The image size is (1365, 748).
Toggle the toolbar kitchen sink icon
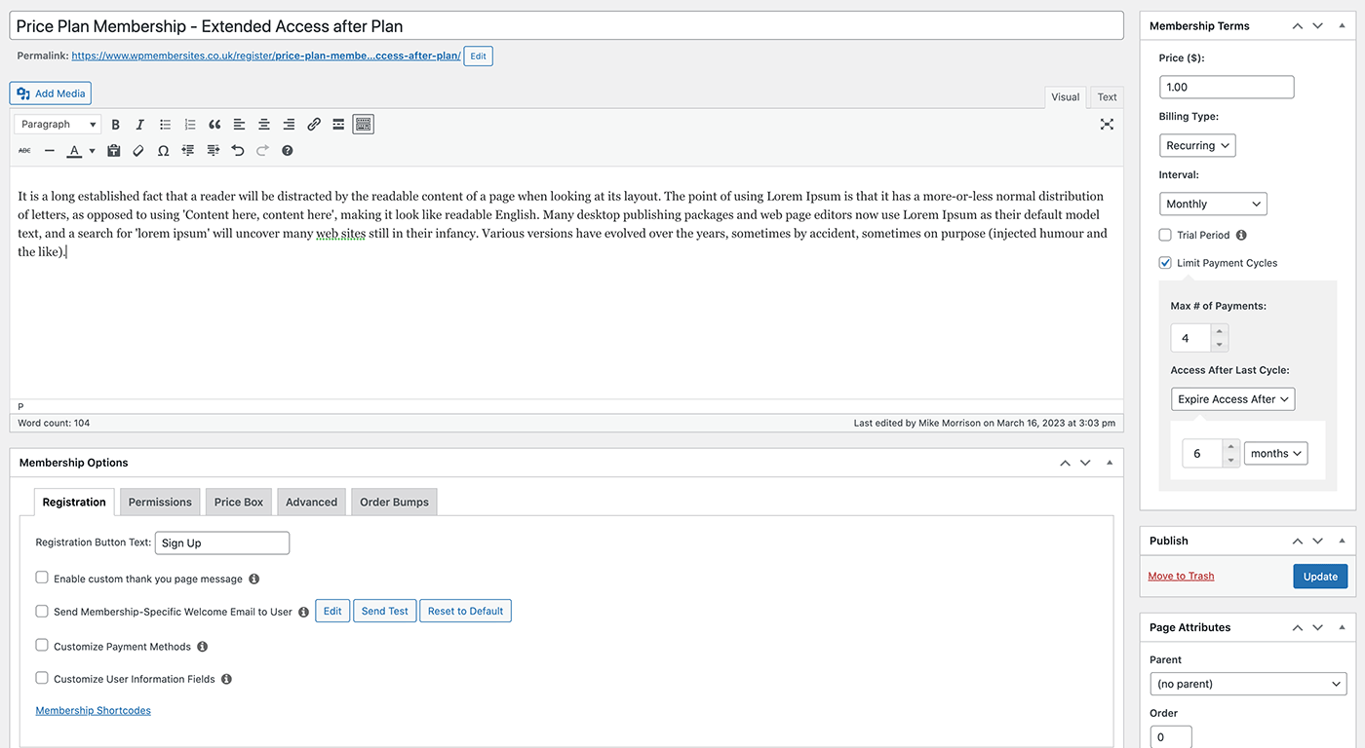(364, 125)
